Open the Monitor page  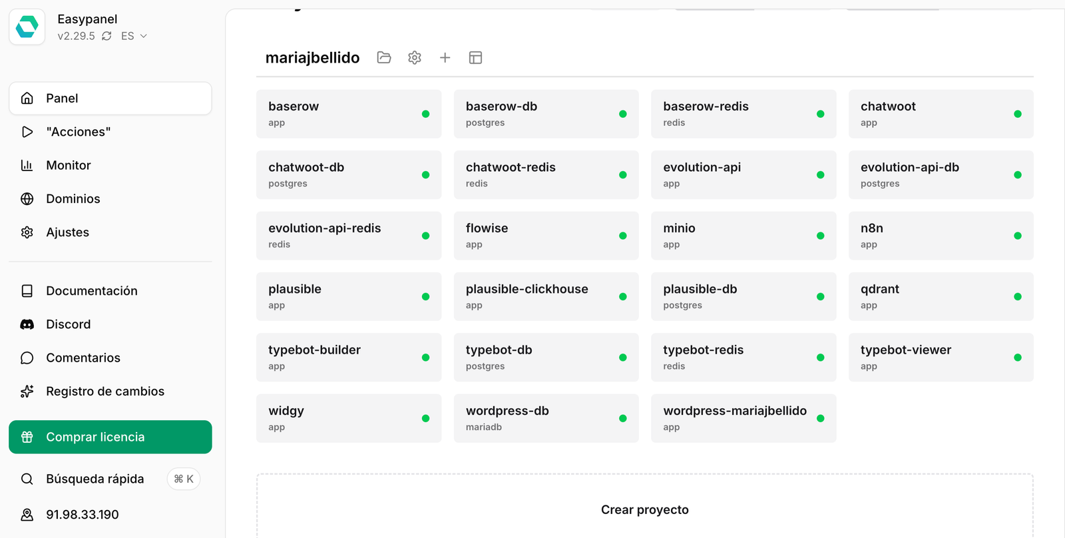pos(110,165)
